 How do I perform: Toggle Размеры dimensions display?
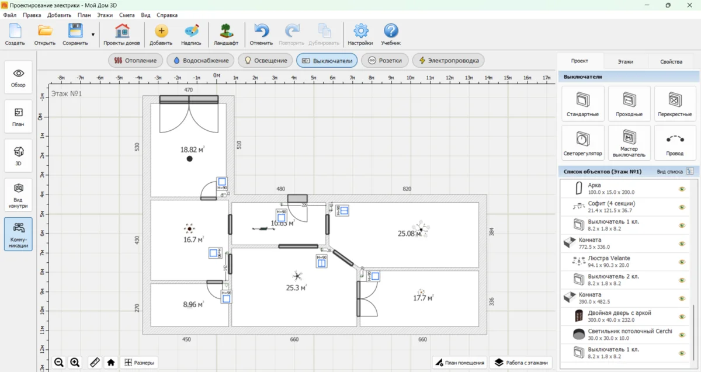[140, 363]
